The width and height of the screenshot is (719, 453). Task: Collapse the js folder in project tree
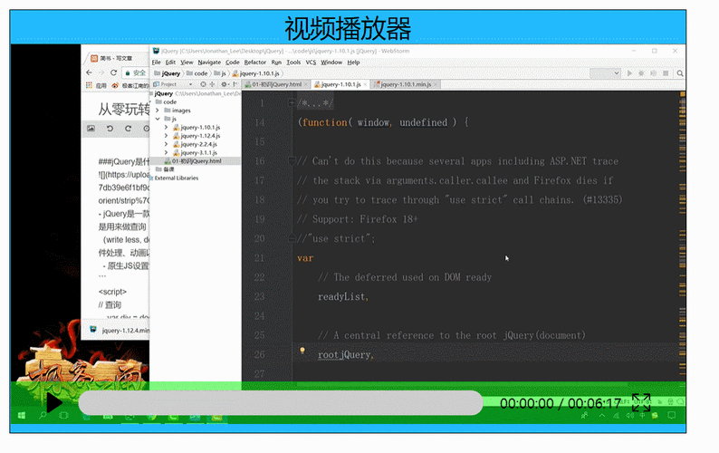(158, 119)
